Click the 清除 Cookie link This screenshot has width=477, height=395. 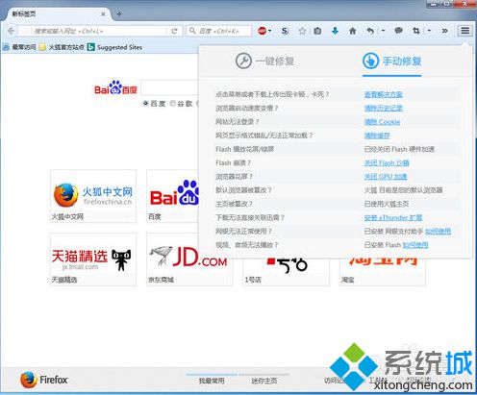pyautogui.click(x=382, y=122)
